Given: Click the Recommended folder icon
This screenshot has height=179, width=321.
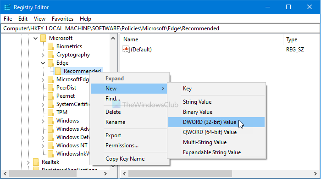Looking at the screenshot, I should click(x=58, y=71).
